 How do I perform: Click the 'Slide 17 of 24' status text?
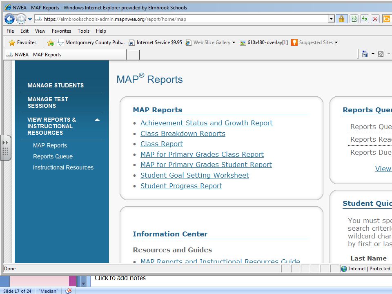click(17, 291)
